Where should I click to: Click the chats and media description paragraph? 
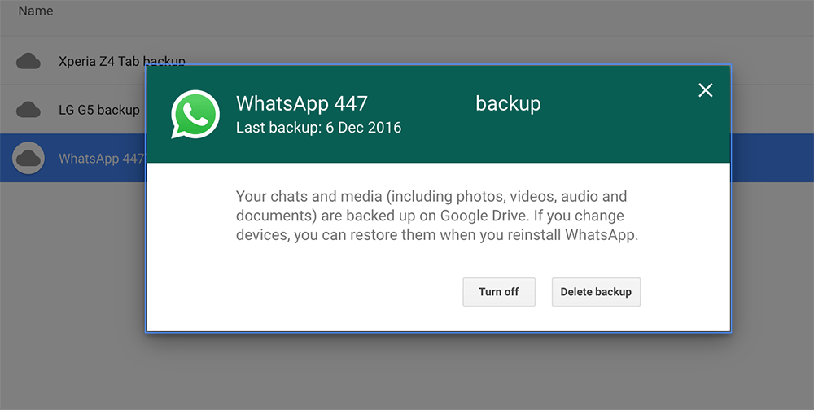pyautogui.click(x=431, y=216)
